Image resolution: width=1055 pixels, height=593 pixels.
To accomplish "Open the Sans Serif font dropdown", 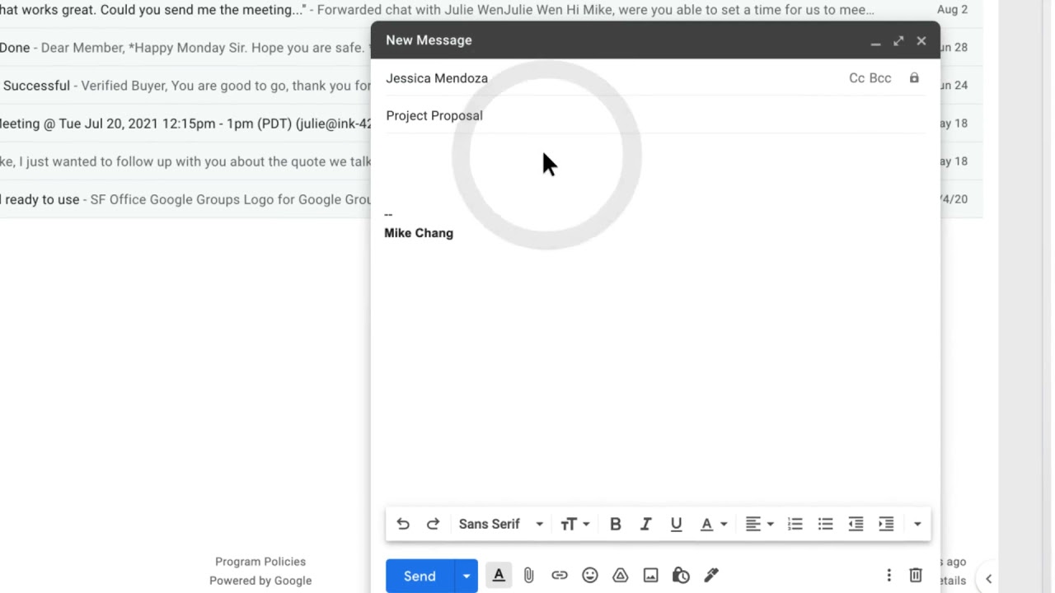I will 501,524.
